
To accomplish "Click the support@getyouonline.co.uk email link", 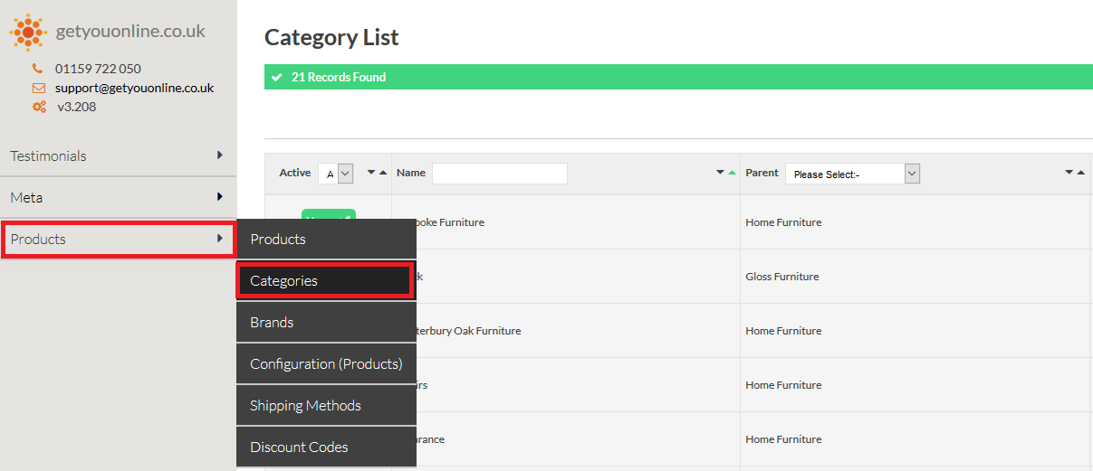I will pos(134,88).
